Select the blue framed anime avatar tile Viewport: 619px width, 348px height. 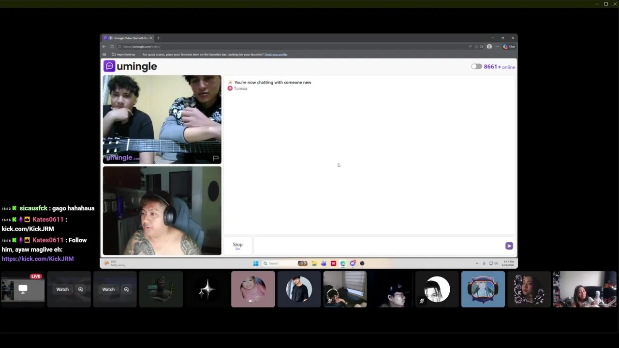pos(483,289)
